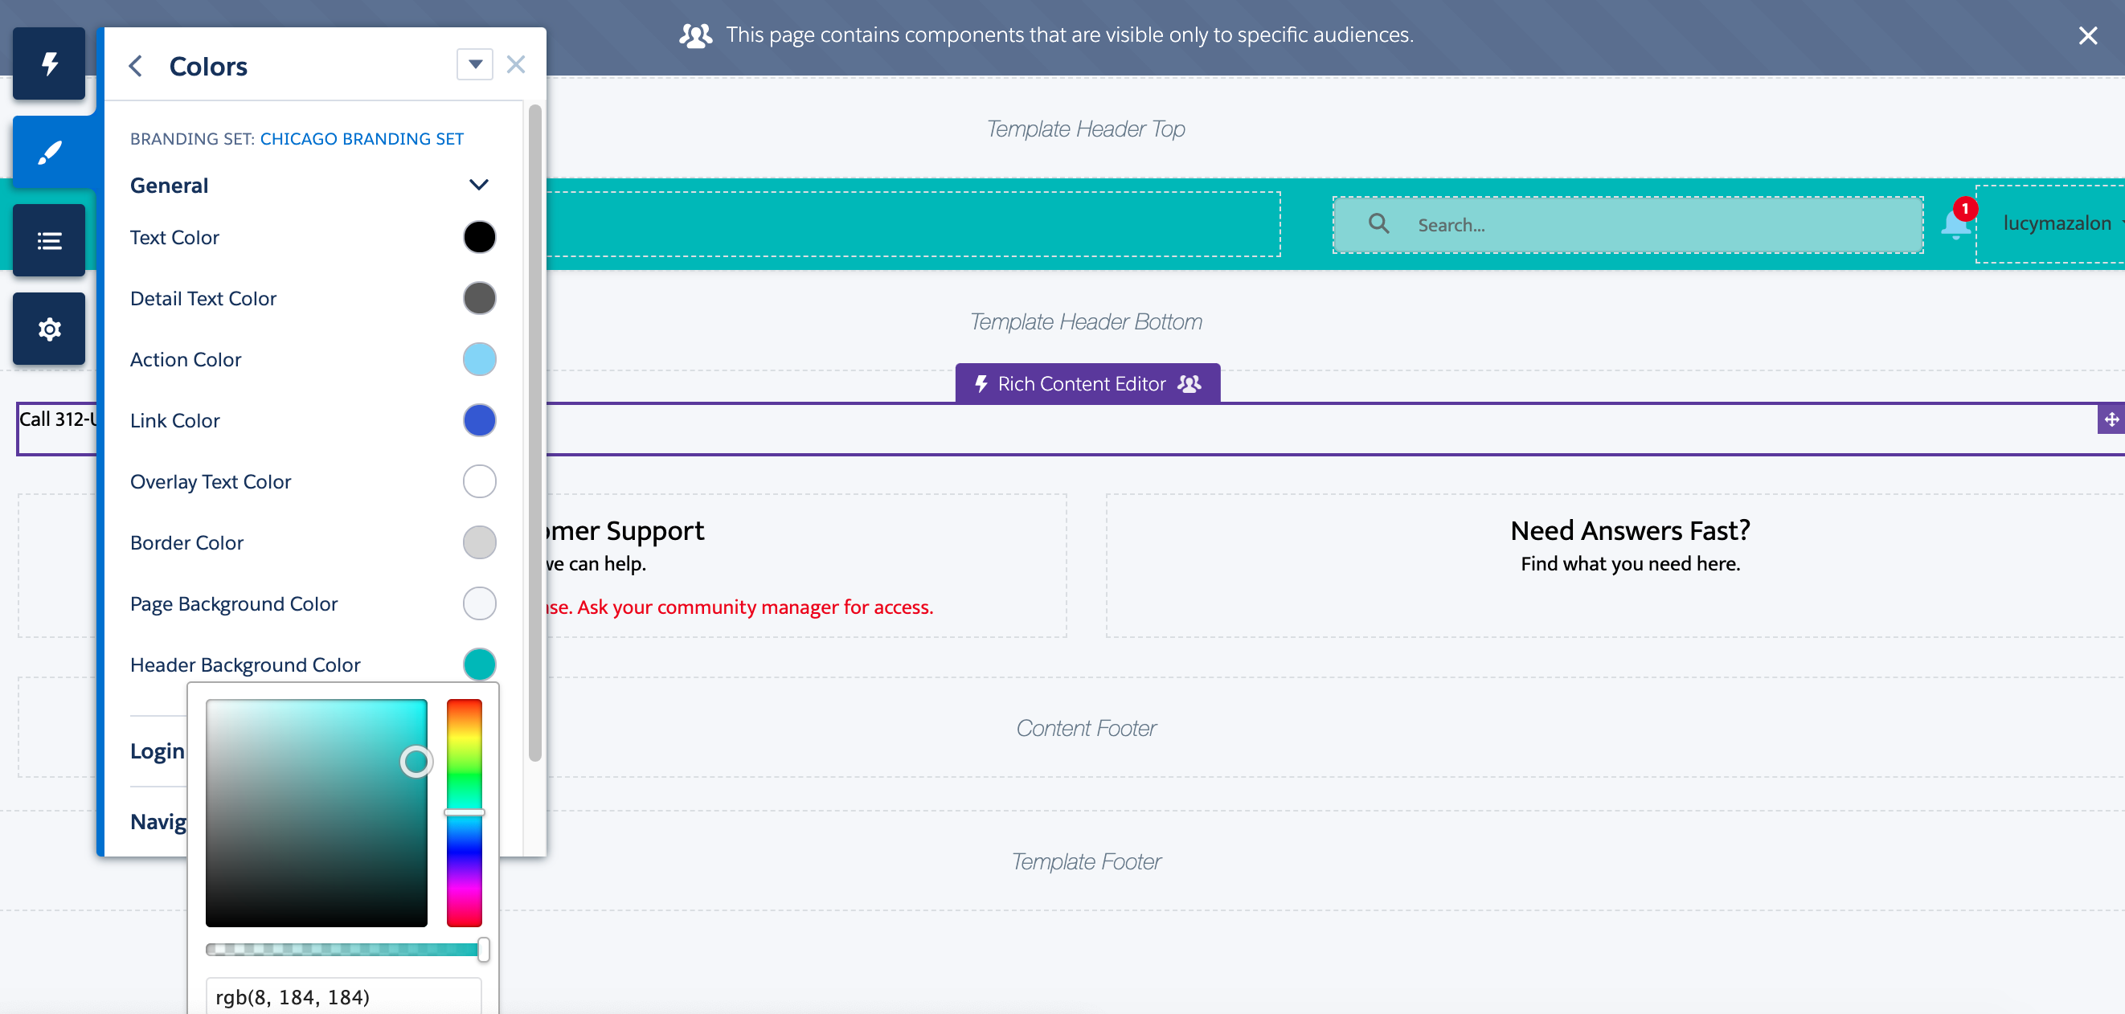This screenshot has height=1014, width=2125.
Task: Collapse the General colors section
Action: (479, 184)
